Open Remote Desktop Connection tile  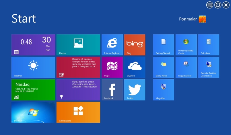coord(209,67)
